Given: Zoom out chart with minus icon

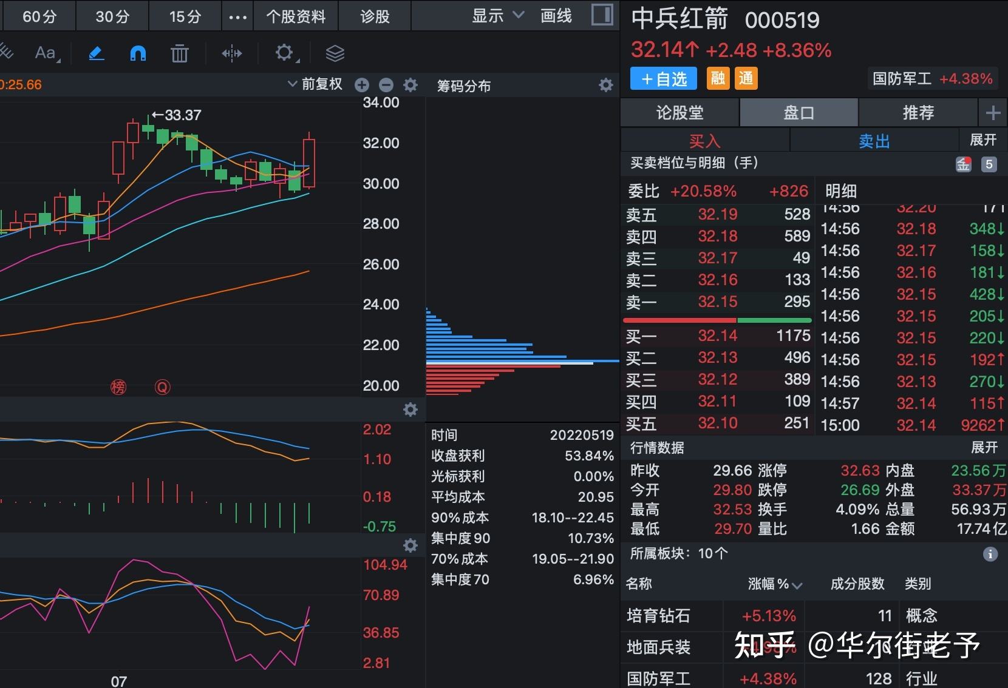Looking at the screenshot, I should [386, 85].
